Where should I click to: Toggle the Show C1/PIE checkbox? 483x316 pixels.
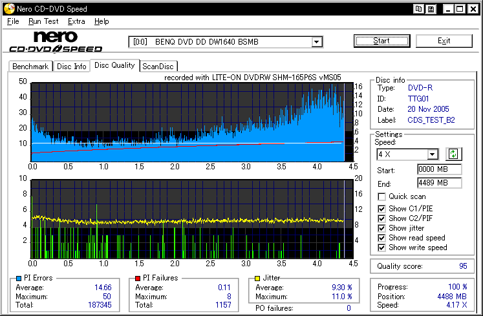[382, 208]
